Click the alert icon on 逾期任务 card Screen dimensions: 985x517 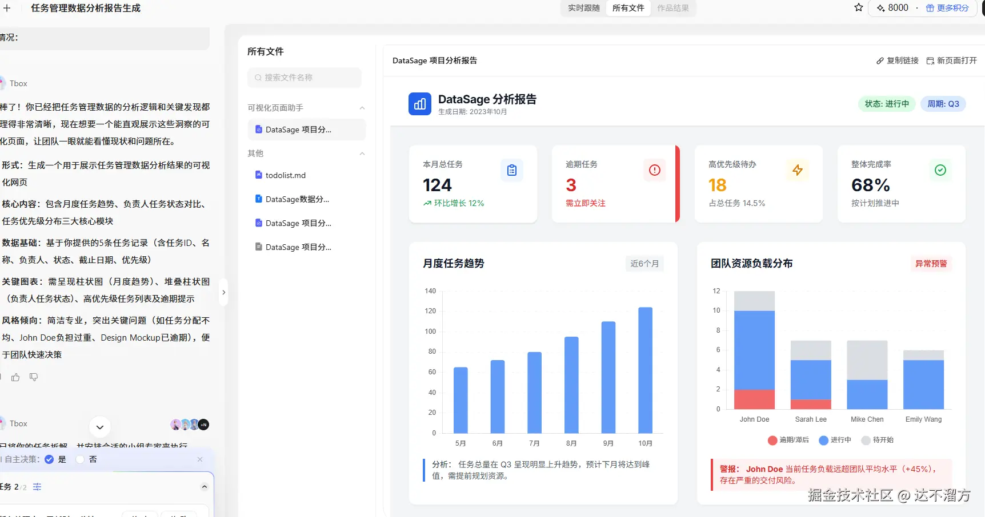point(655,170)
